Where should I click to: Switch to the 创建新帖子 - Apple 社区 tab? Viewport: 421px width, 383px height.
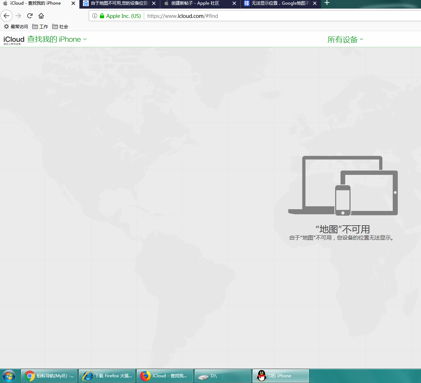[x=195, y=3]
